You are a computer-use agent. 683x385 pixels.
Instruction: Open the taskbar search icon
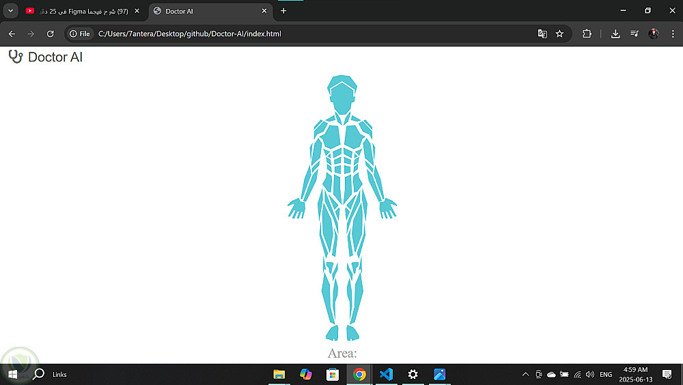[x=39, y=374]
